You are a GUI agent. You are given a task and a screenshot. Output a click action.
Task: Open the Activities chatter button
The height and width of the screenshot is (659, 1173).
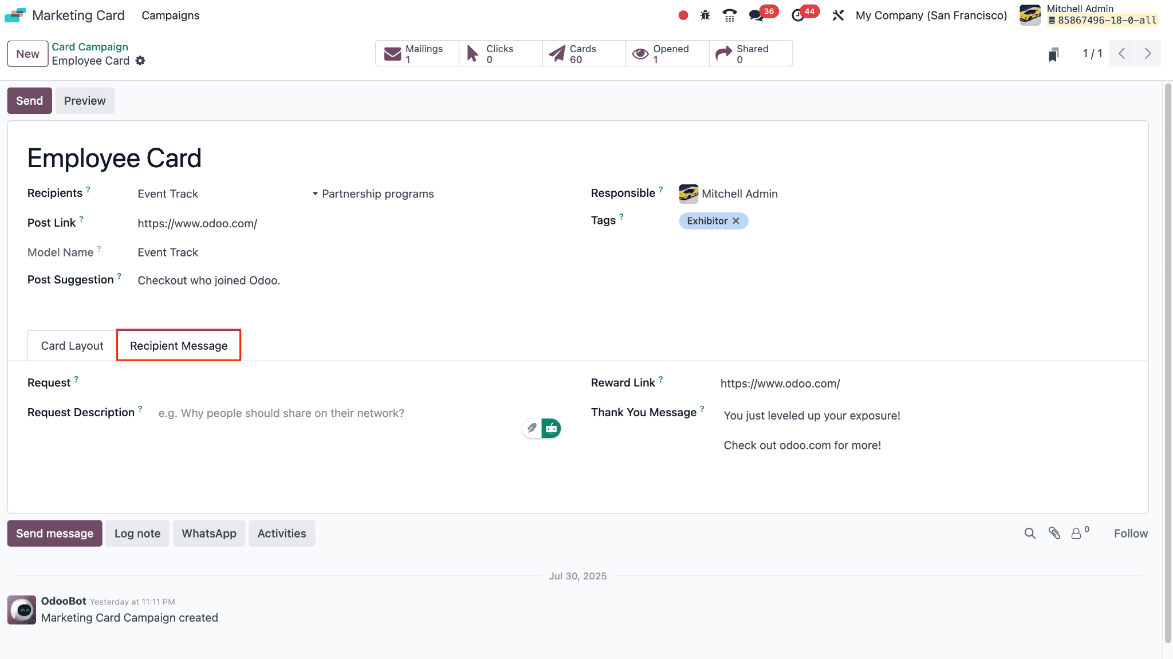tap(282, 534)
